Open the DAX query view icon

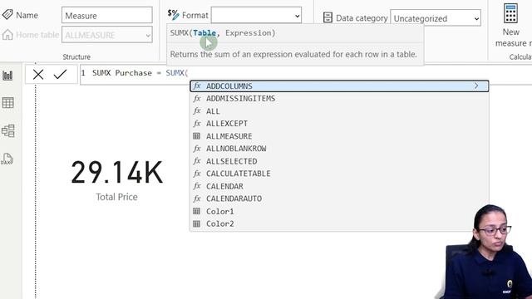point(7,159)
